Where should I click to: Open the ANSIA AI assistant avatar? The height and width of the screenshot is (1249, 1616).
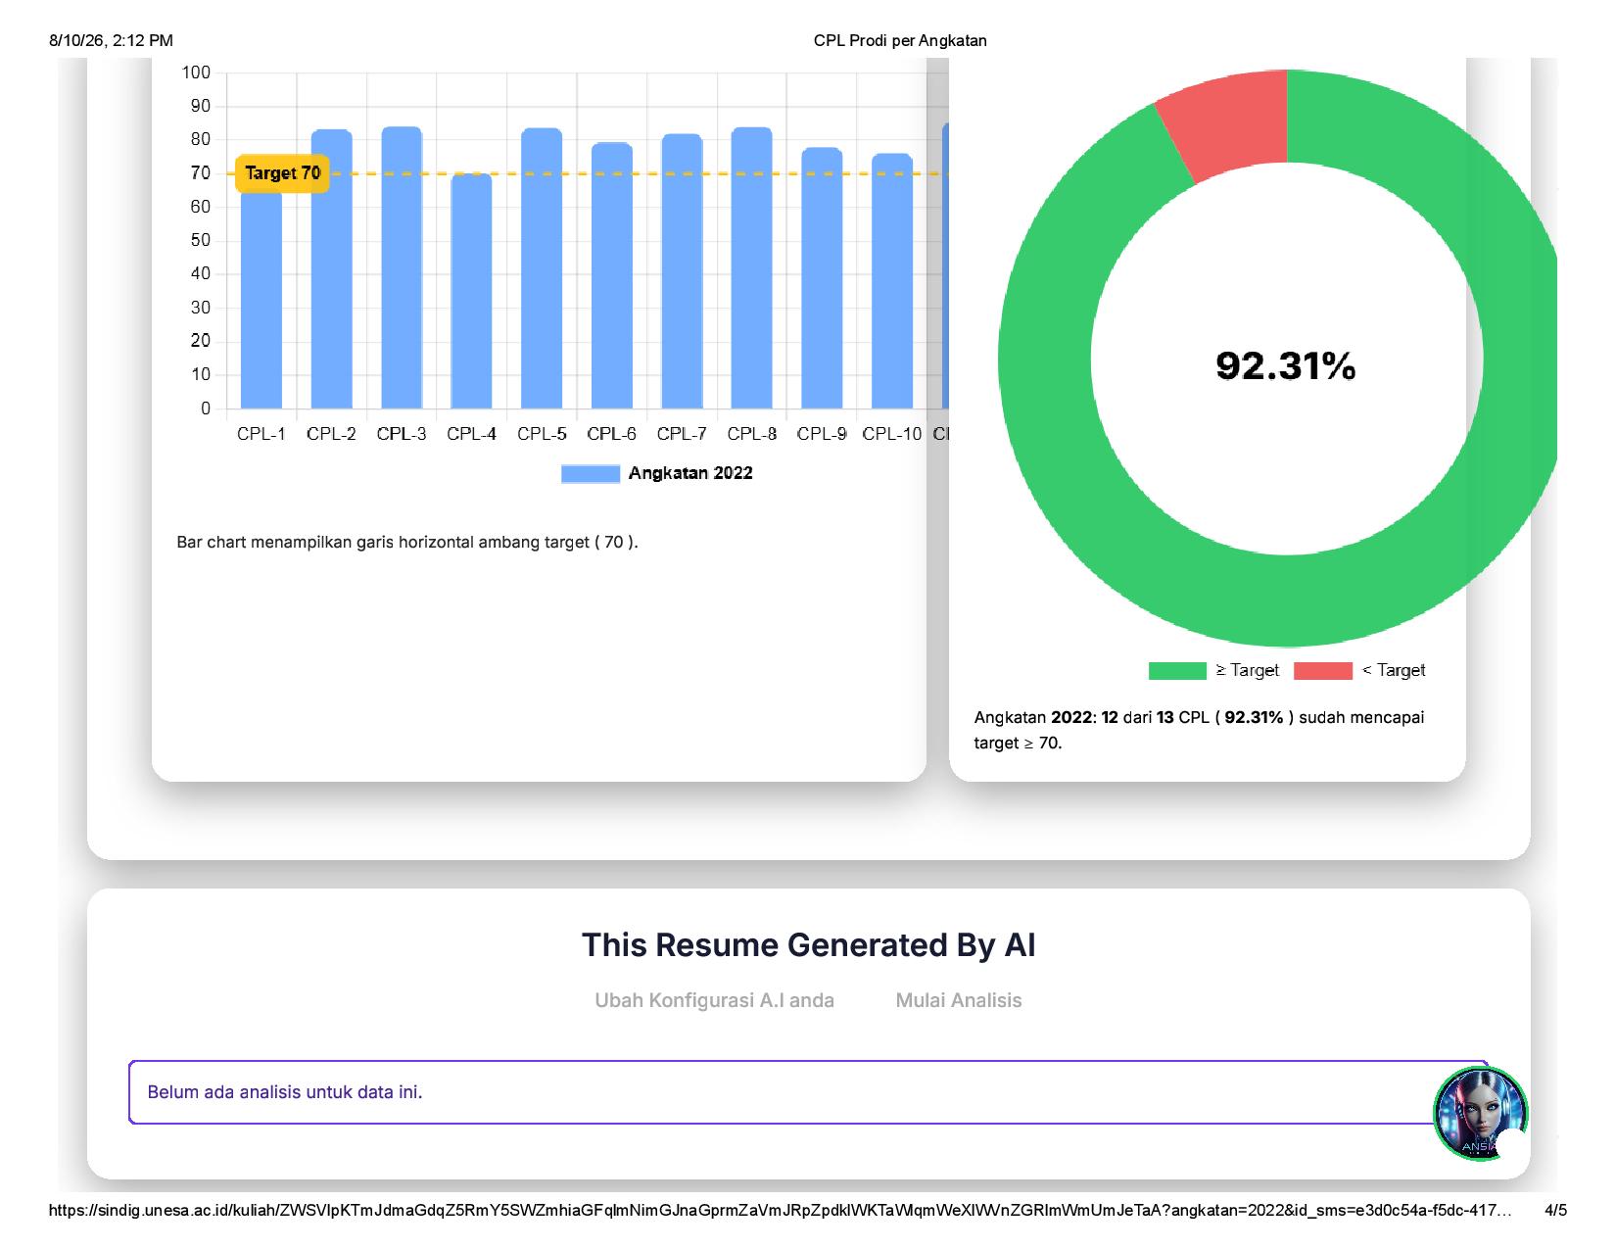click(x=1480, y=1114)
